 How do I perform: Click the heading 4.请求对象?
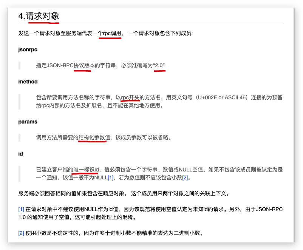pos(39,16)
